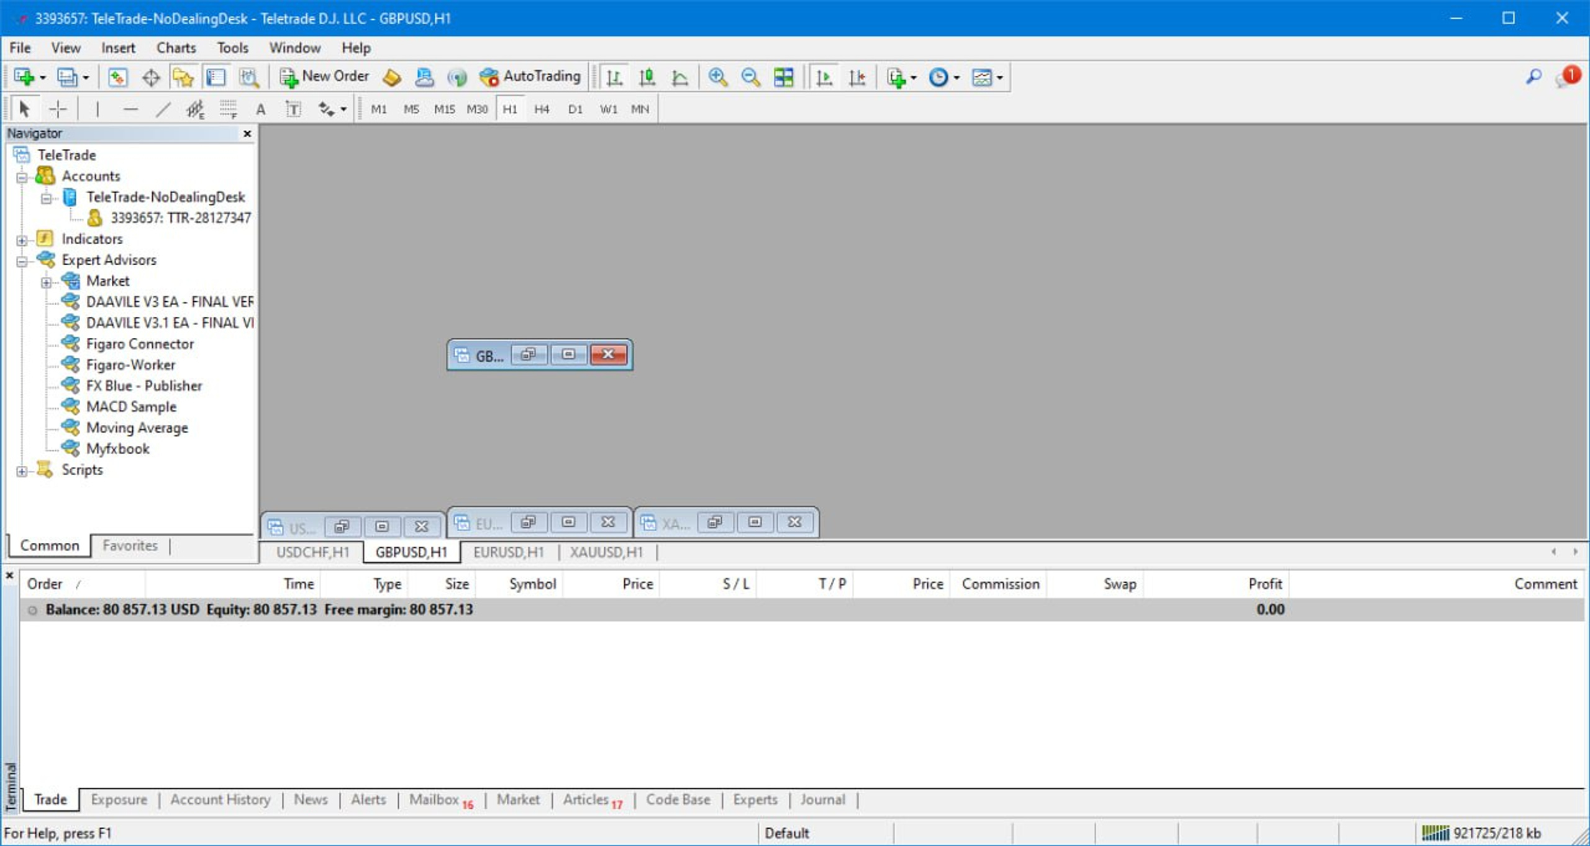The image size is (1590, 846).
Task: Restore the minimized GB... chart window
Action: click(x=529, y=355)
